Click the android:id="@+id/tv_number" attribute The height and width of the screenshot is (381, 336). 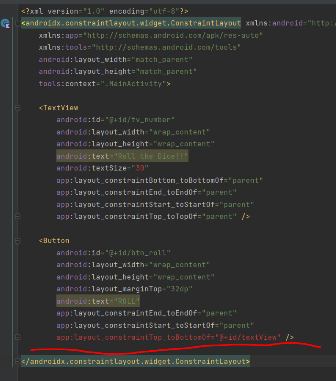(116, 120)
